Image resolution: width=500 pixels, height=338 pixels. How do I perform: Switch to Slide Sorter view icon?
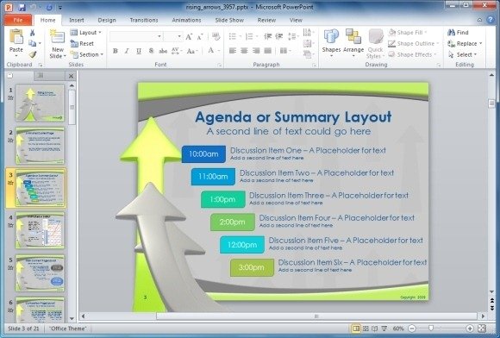[366, 329]
